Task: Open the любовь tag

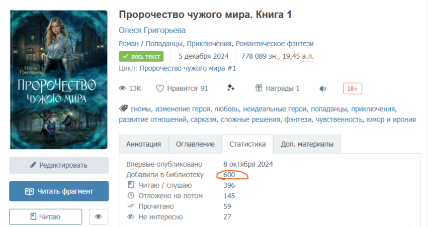Action: pyautogui.click(x=226, y=109)
